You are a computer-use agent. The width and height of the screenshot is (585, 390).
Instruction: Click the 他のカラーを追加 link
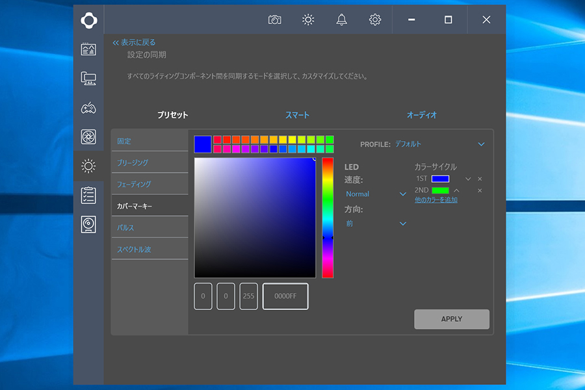pyautogui.click(x=435, y=200)
